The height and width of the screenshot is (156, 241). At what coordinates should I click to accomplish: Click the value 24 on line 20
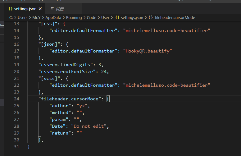click(x=104, y=71)
